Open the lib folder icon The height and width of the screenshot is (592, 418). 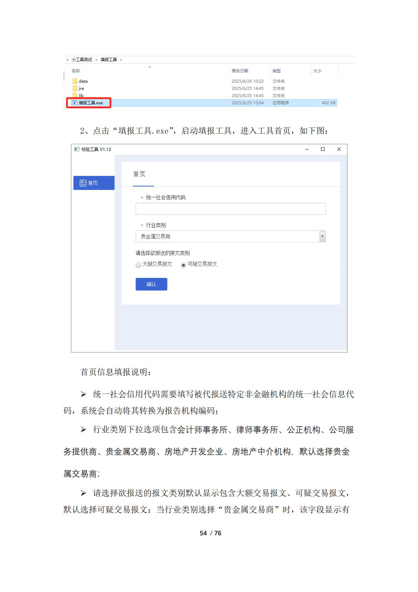(75, 95)
